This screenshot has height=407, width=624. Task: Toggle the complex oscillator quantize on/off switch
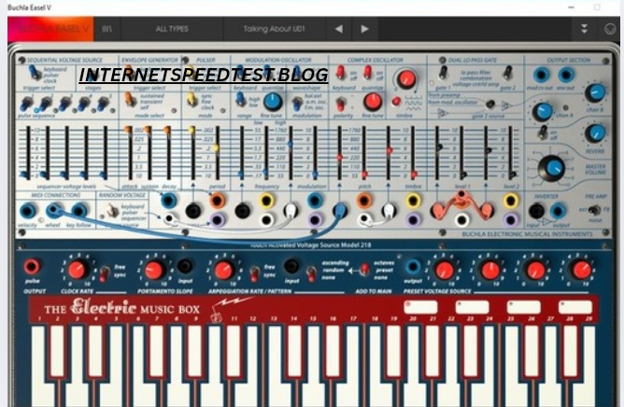368,73
